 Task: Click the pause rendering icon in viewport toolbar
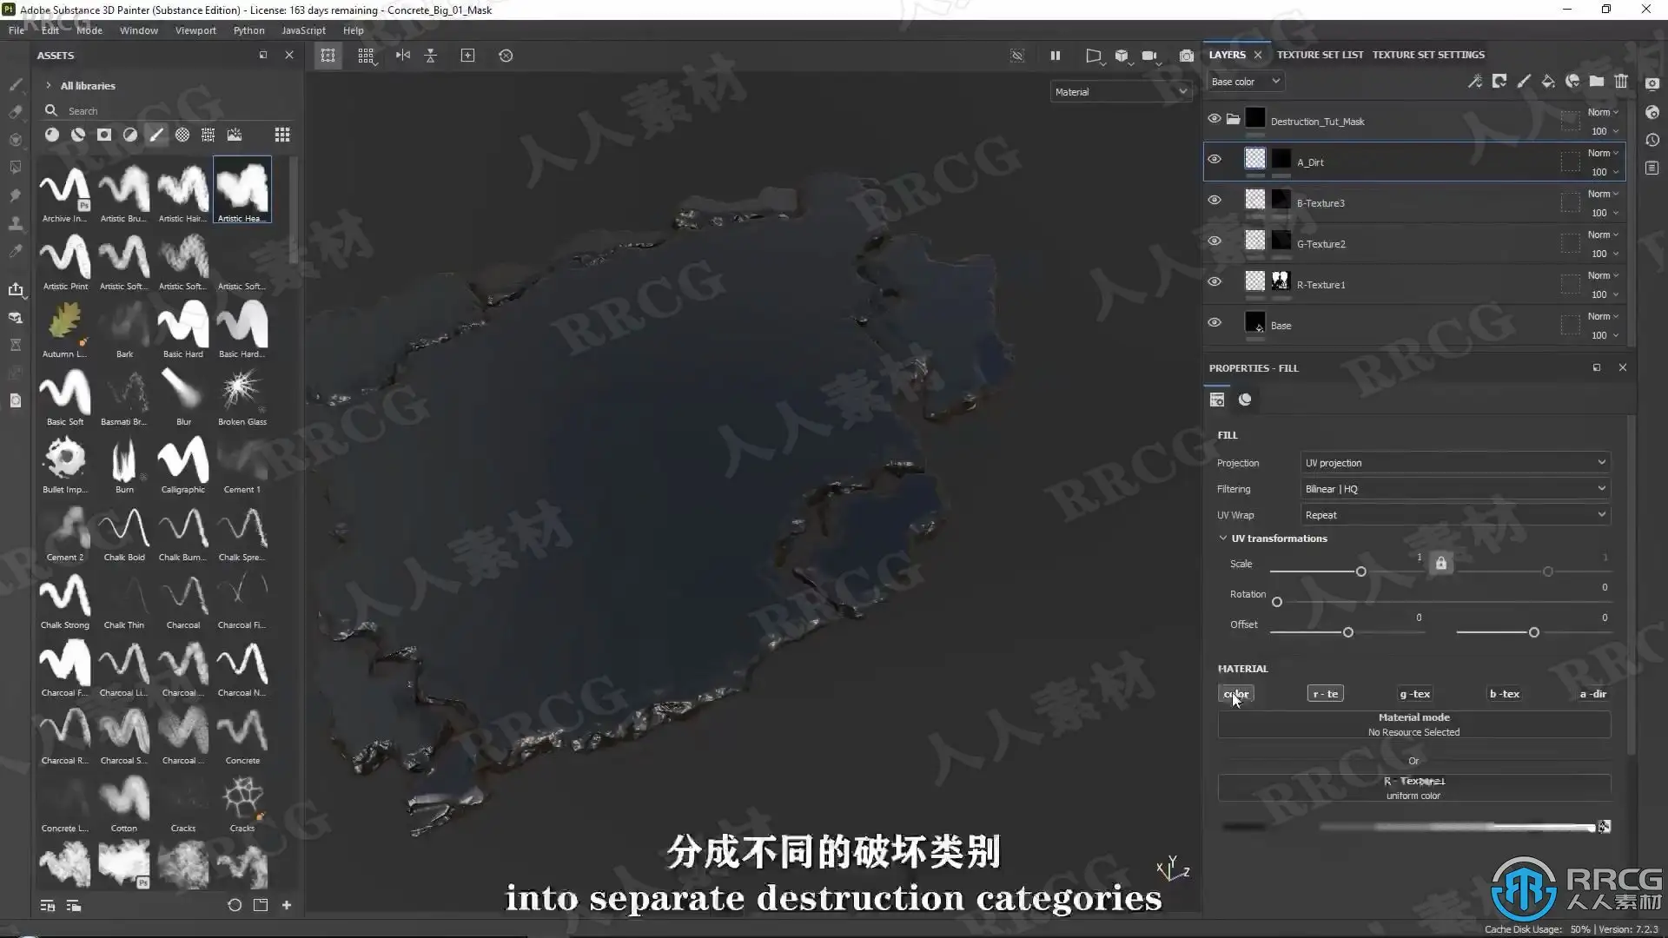click(x=1055, y=56)
